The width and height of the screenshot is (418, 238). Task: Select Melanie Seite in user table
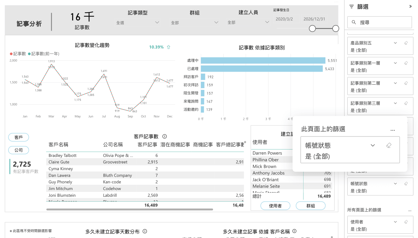coord(266,186)
